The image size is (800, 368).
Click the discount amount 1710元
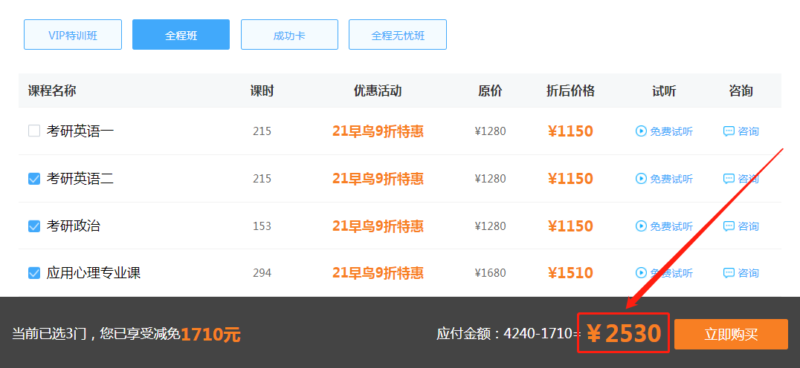(x=210, y=335)
